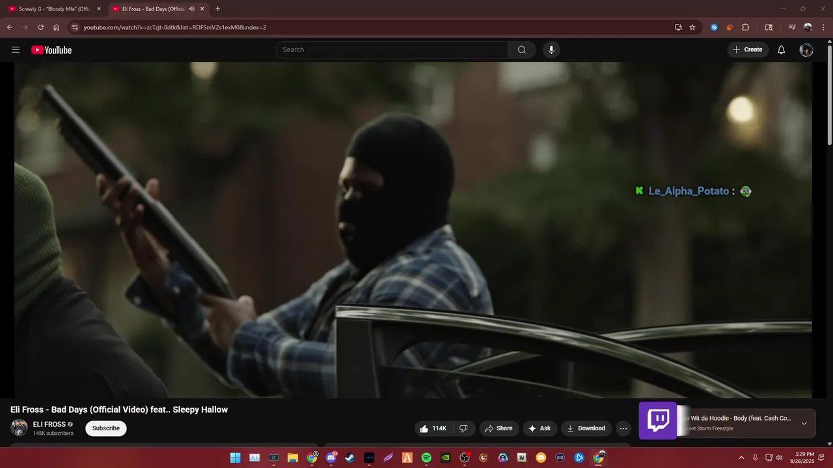This screenshot has height=468, width=833.
Task: Click the Create button
Action: pyautogui.click(x=748, y=50)
